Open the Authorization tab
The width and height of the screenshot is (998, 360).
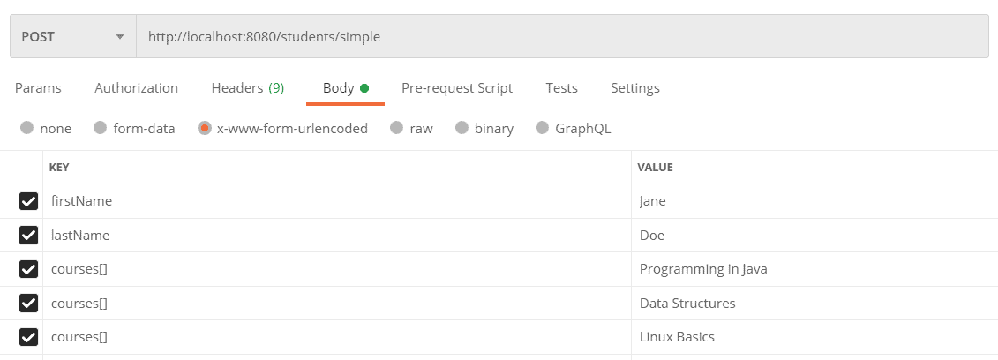136,88
